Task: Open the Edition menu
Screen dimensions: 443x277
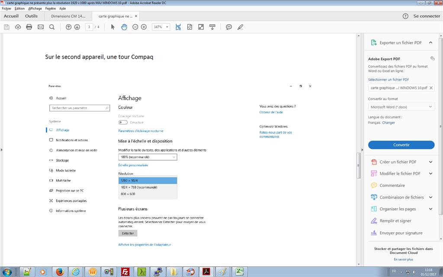Action: [x=20, y=9]
